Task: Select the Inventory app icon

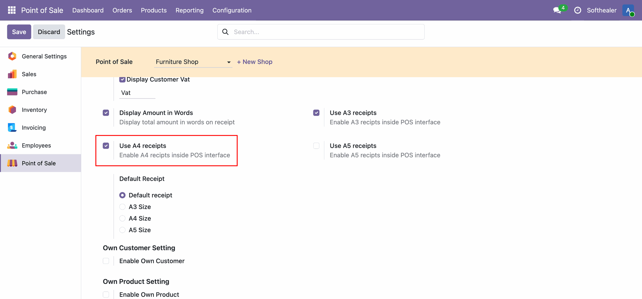Action: tap(12, 110)
